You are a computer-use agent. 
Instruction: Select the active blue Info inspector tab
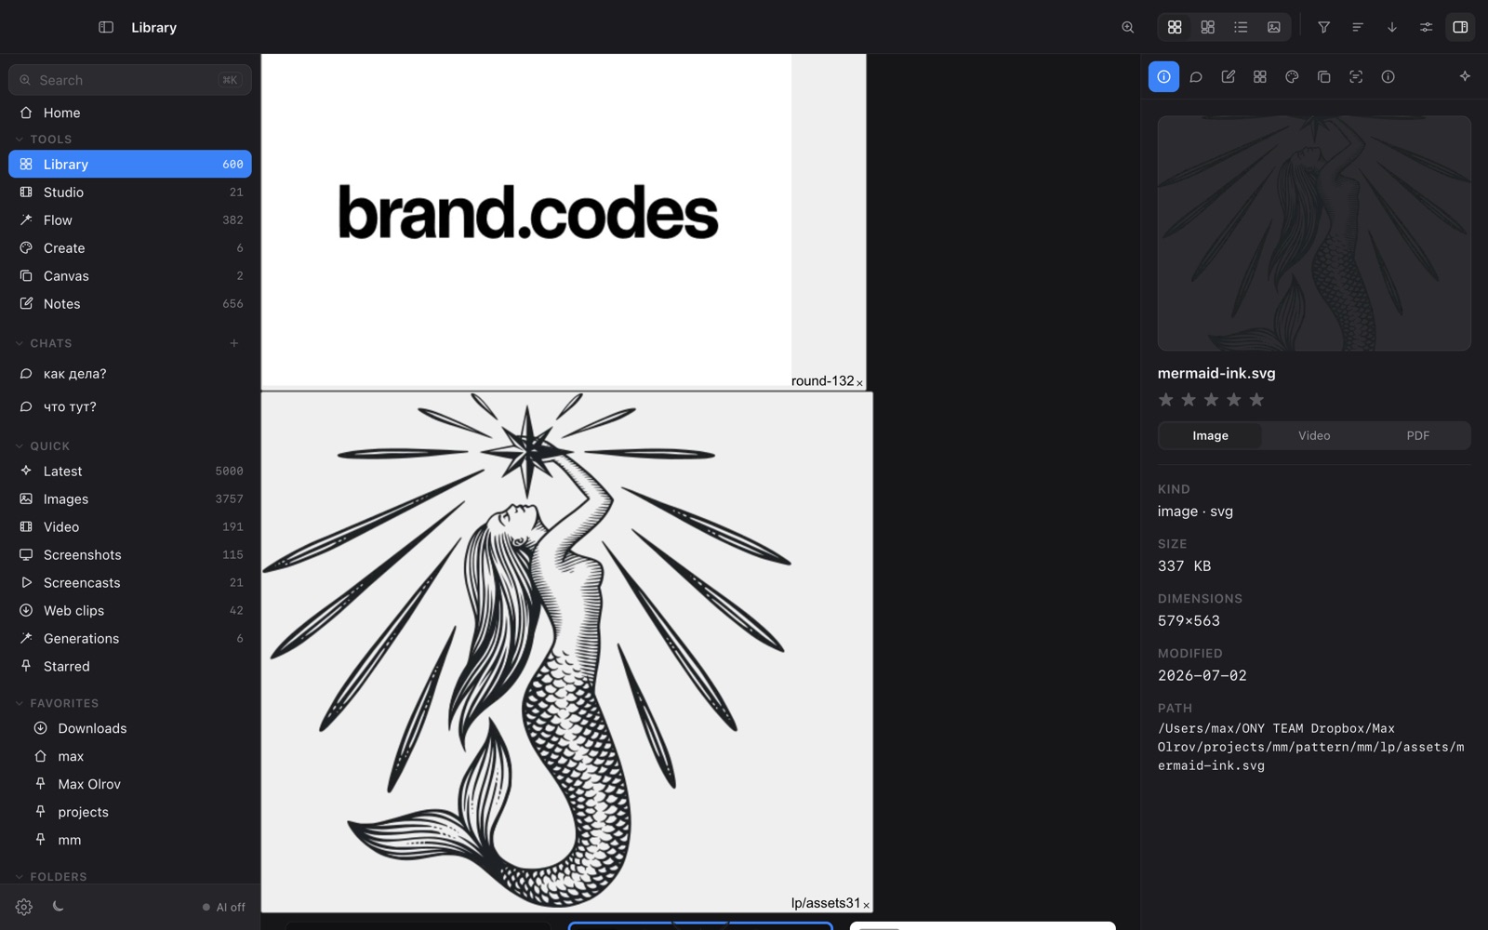tap(1163, 77)
